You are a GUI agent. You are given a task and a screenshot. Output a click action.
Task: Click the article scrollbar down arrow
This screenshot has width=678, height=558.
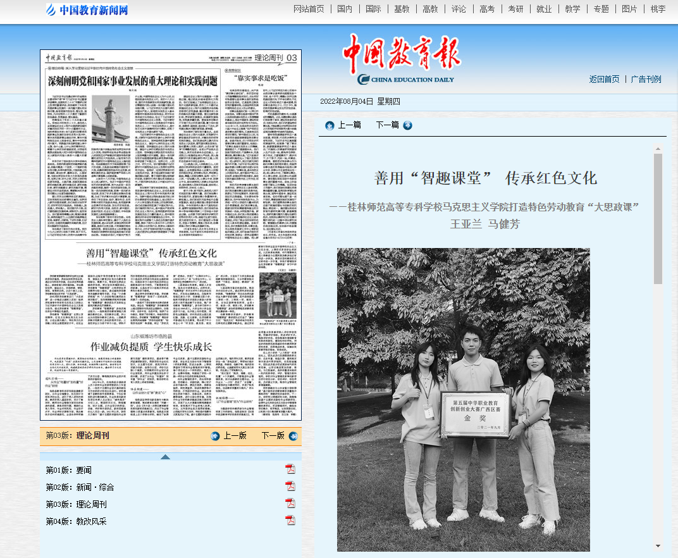click(658, 546)
